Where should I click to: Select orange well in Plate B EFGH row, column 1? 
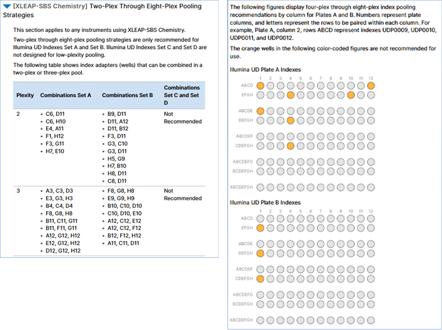260,228
